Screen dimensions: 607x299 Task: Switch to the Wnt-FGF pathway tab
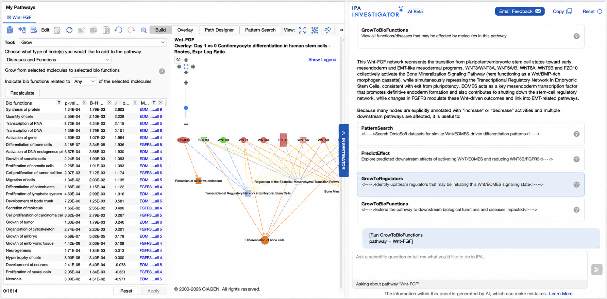tap(19, 17)
